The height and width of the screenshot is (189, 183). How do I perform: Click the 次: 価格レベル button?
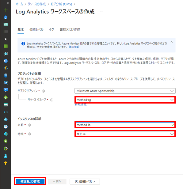coord(85,182)
